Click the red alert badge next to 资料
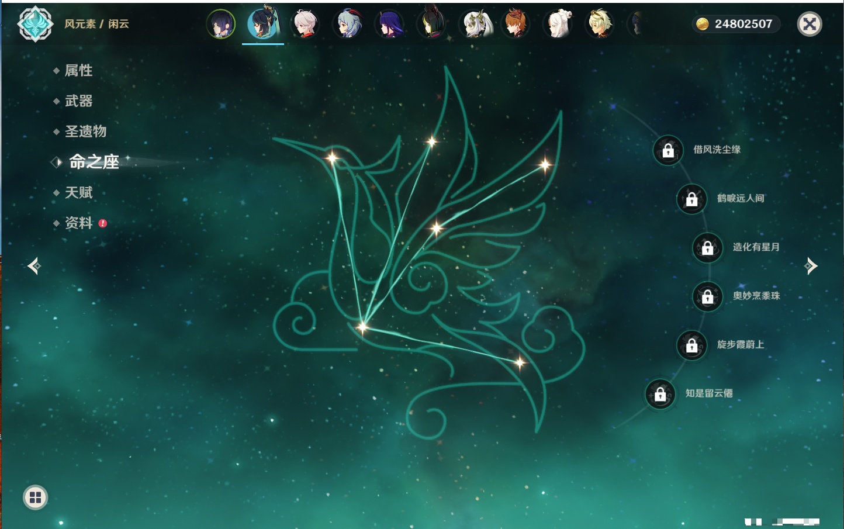The width and height of the screenshot is (844, 529). 103,223
